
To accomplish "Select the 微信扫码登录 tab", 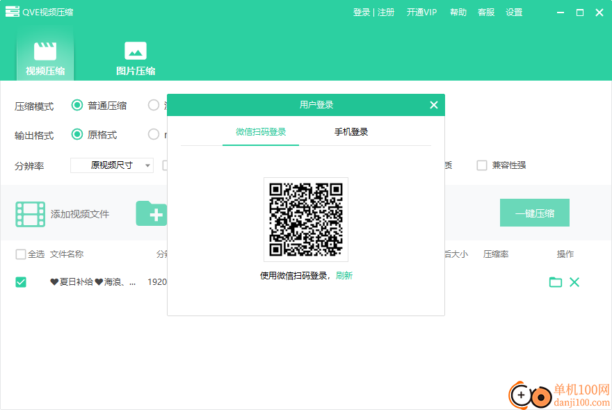I will click(x=261, y=132).
